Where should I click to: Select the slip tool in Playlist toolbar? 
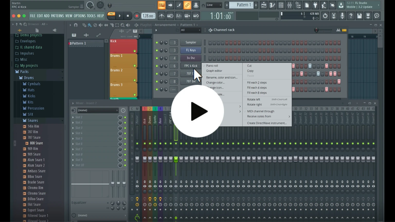(106, 25)
